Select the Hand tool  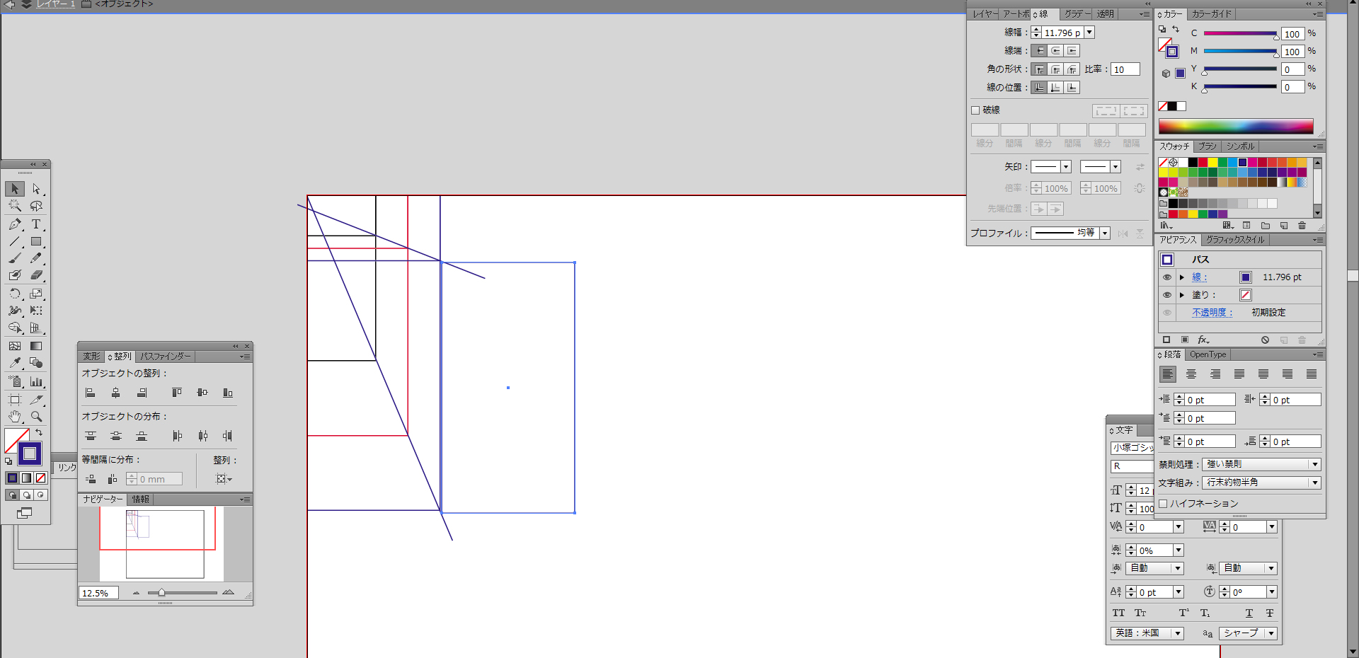pyautogui.click(x=15, y=417)
